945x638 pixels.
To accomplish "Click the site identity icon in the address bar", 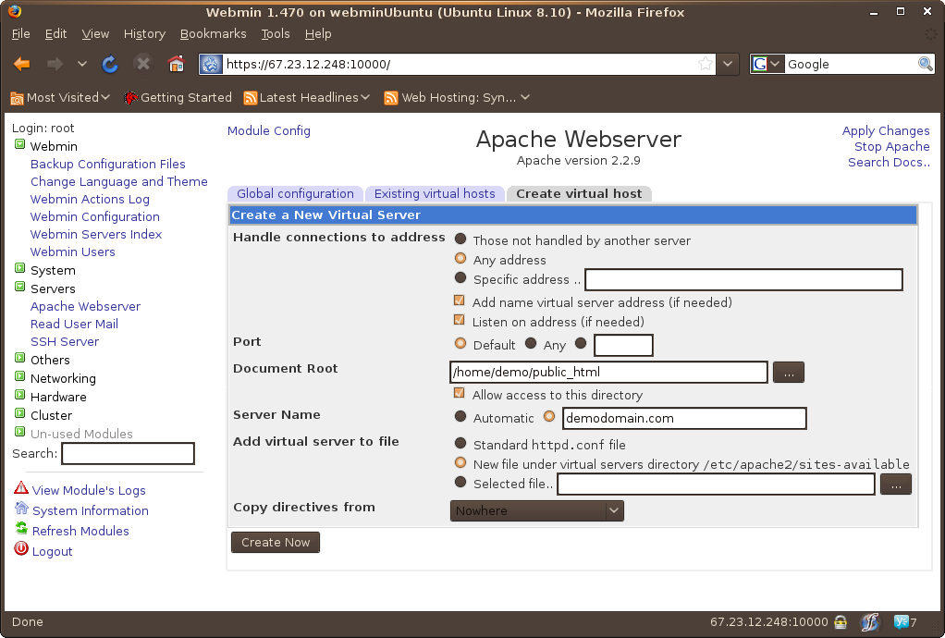I will tap(211, 64).
